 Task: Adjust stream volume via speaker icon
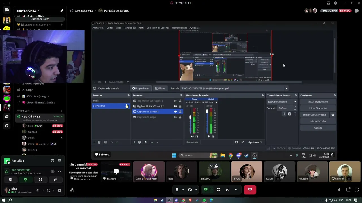(340, 190)
